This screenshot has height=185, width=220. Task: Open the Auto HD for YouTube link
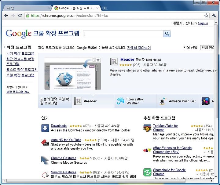click(x=66, y=140)
